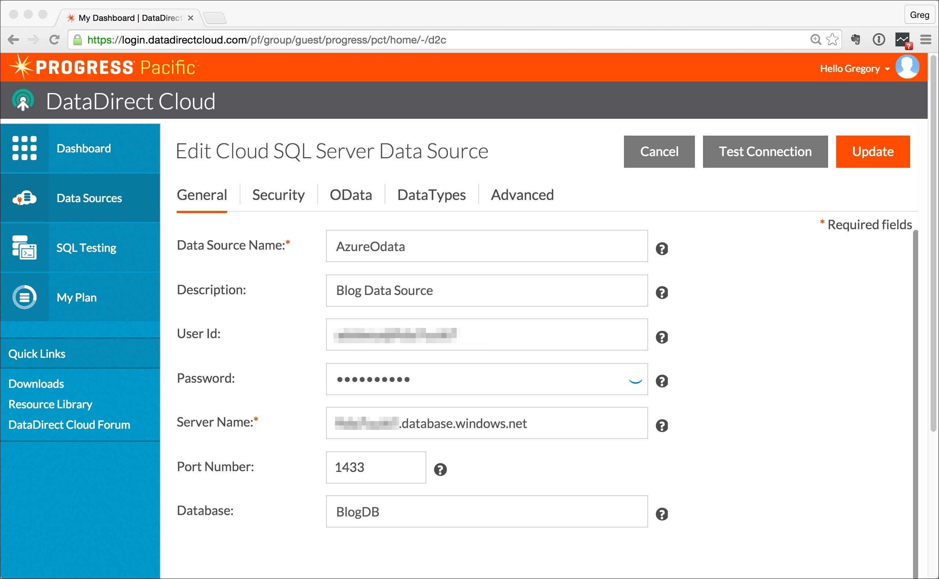Focus the Description input field

487,290
